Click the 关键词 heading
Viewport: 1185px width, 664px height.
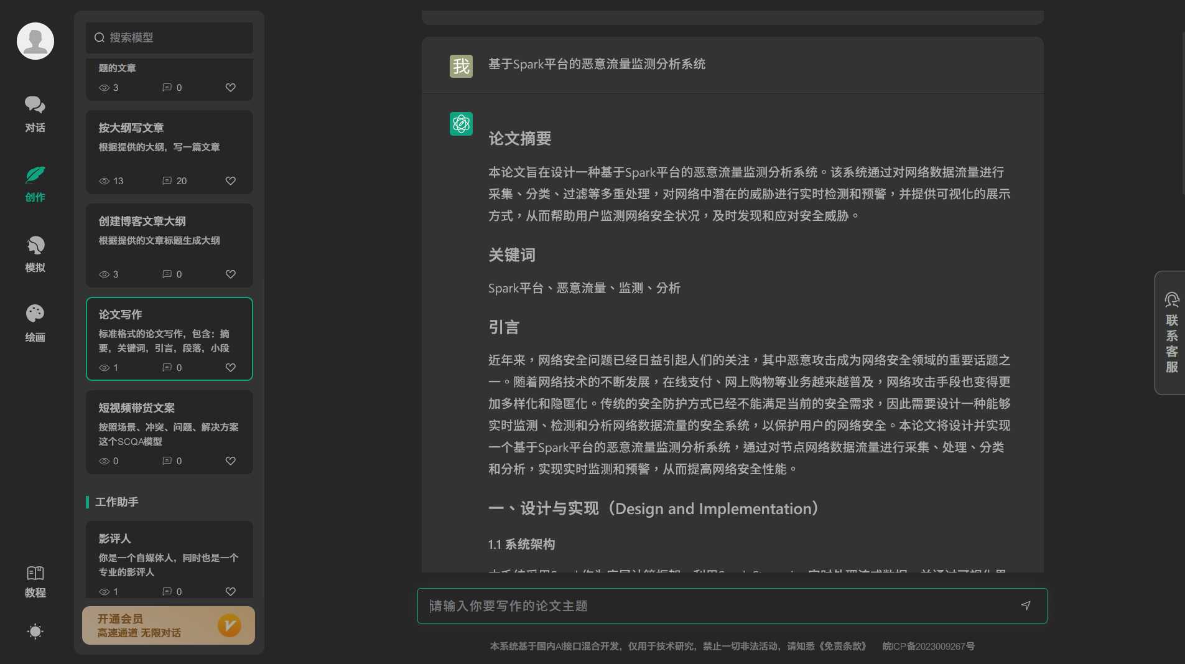pos(511,255)
